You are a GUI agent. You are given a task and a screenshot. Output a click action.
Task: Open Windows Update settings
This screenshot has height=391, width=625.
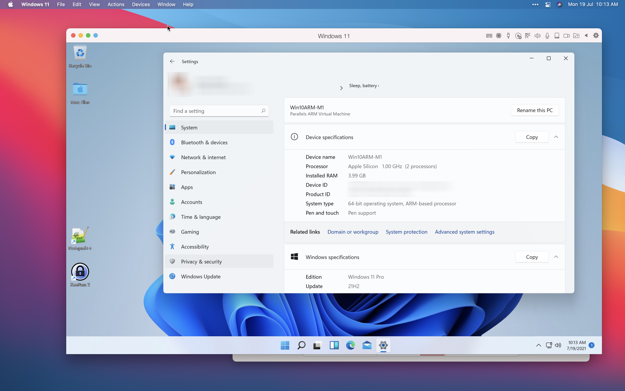[219, 276]
